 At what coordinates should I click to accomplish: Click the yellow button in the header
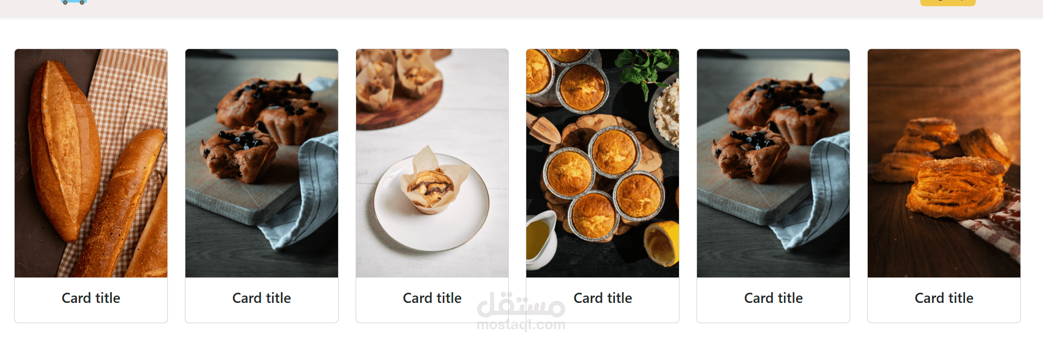click(947, 2)
